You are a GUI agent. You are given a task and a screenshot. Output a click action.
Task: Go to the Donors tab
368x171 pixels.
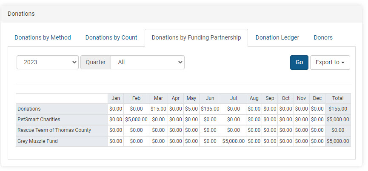tap(323, 37)
